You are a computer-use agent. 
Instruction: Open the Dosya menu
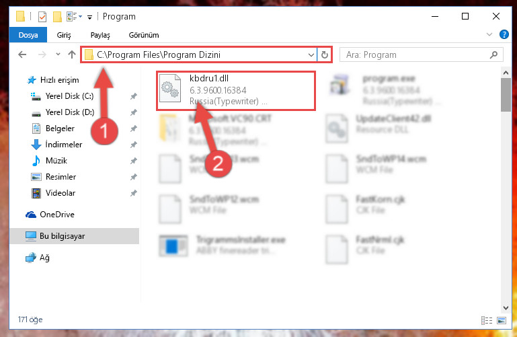pyautogui.click(x=28, y=35)
